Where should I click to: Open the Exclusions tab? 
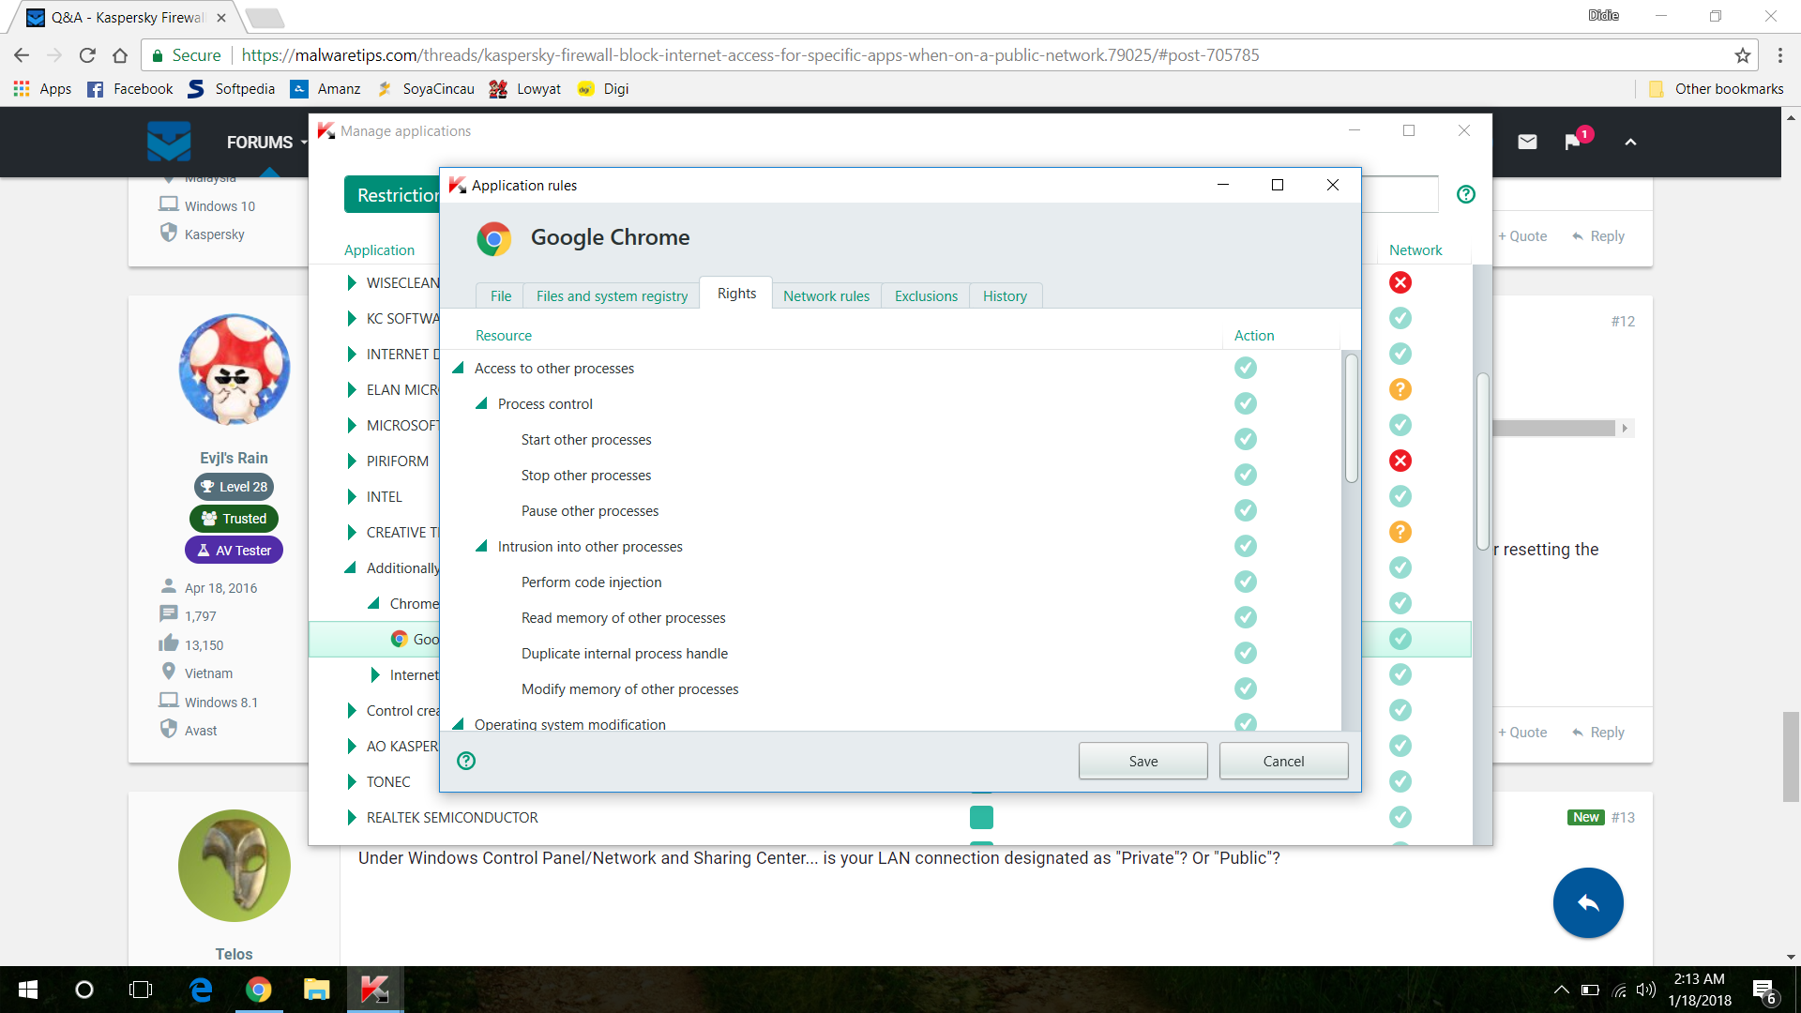tap(925, 295)
